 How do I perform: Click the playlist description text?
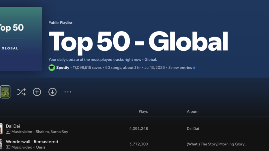(x=103, y=60)
